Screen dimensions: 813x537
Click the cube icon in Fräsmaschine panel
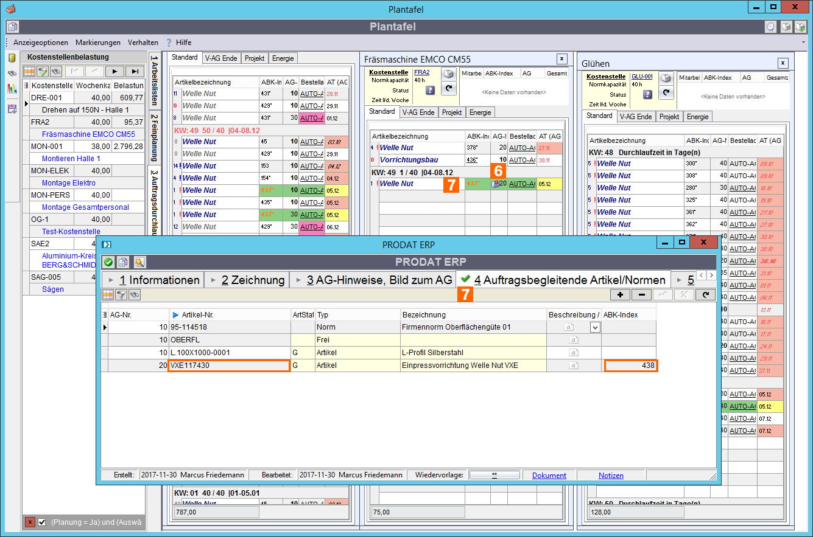[x=448, y=75]
